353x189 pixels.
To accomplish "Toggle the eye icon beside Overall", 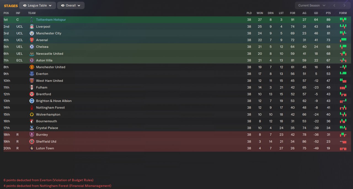I will click(63, 6).
